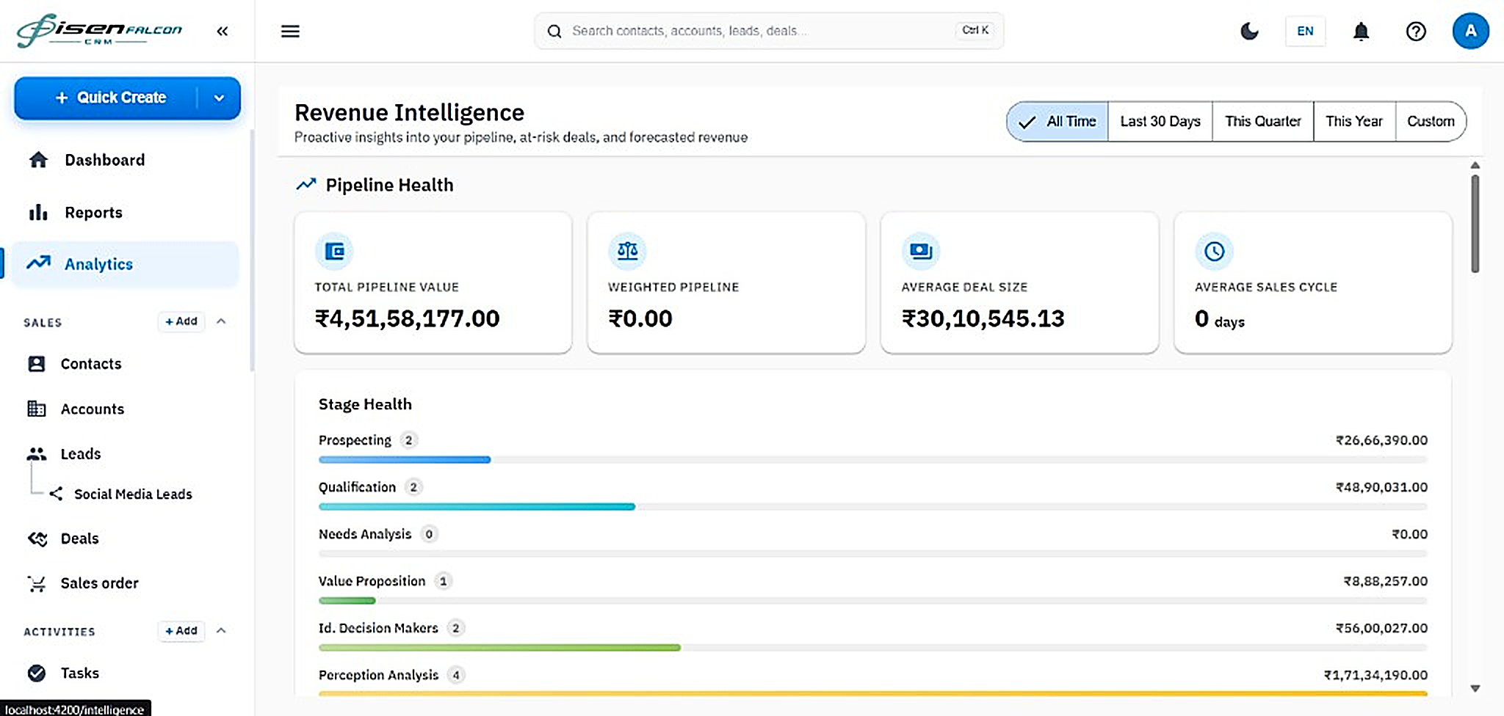
Task: Click the Sales order cart icon
Action: pyautogui.click(x=37, y=583)
